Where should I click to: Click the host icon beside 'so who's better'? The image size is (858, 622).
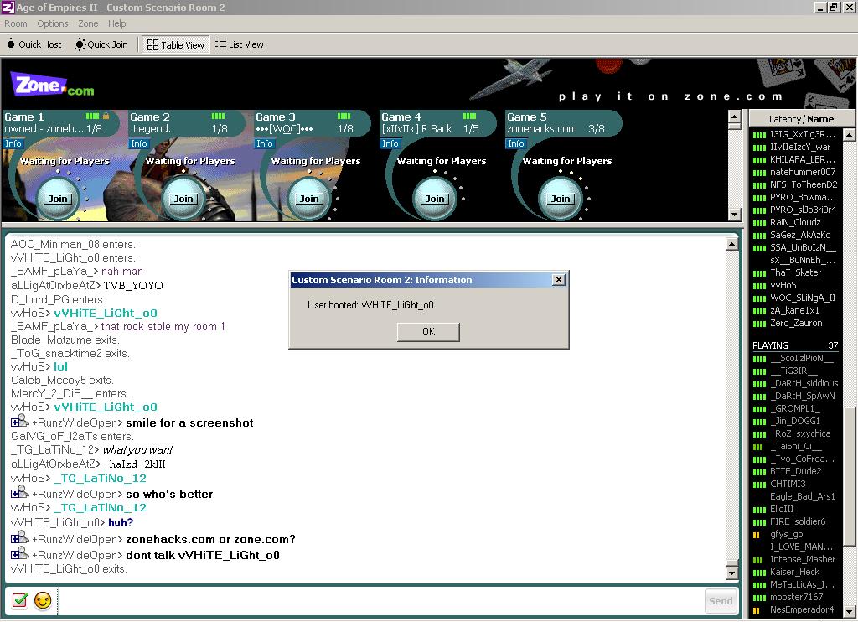click(x=20, y=492)
